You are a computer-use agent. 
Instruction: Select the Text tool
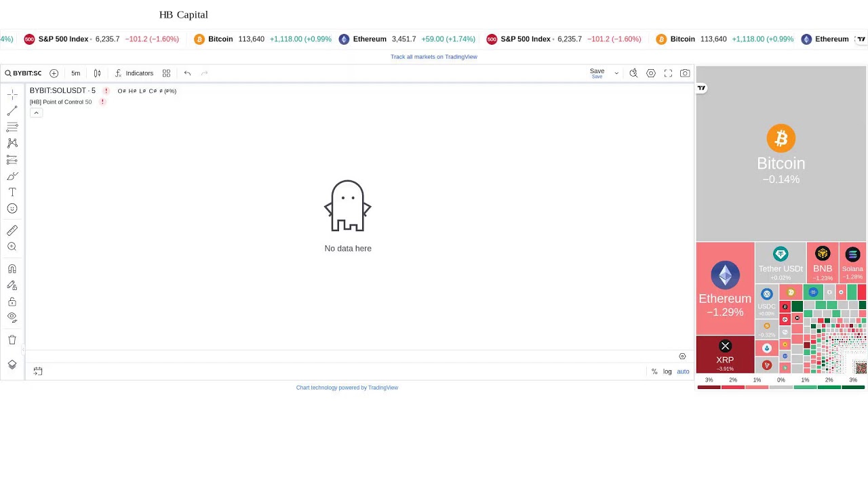pos(12,192)
